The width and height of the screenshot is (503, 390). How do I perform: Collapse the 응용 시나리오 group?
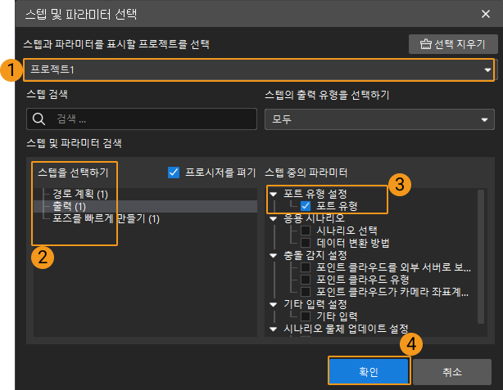tap(274, 218)
